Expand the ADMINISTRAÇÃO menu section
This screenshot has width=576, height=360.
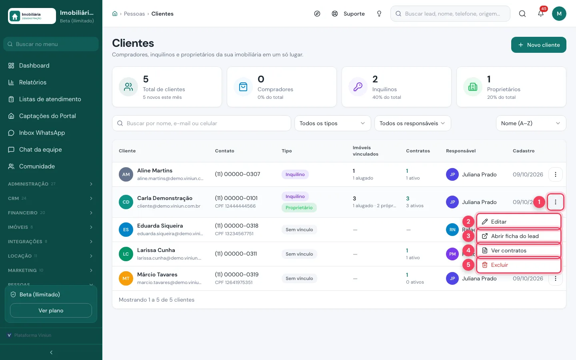pos(51,184)
